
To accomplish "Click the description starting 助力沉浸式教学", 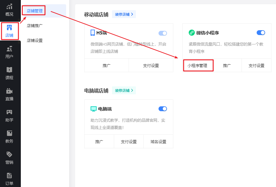I will tap(128, 124).
